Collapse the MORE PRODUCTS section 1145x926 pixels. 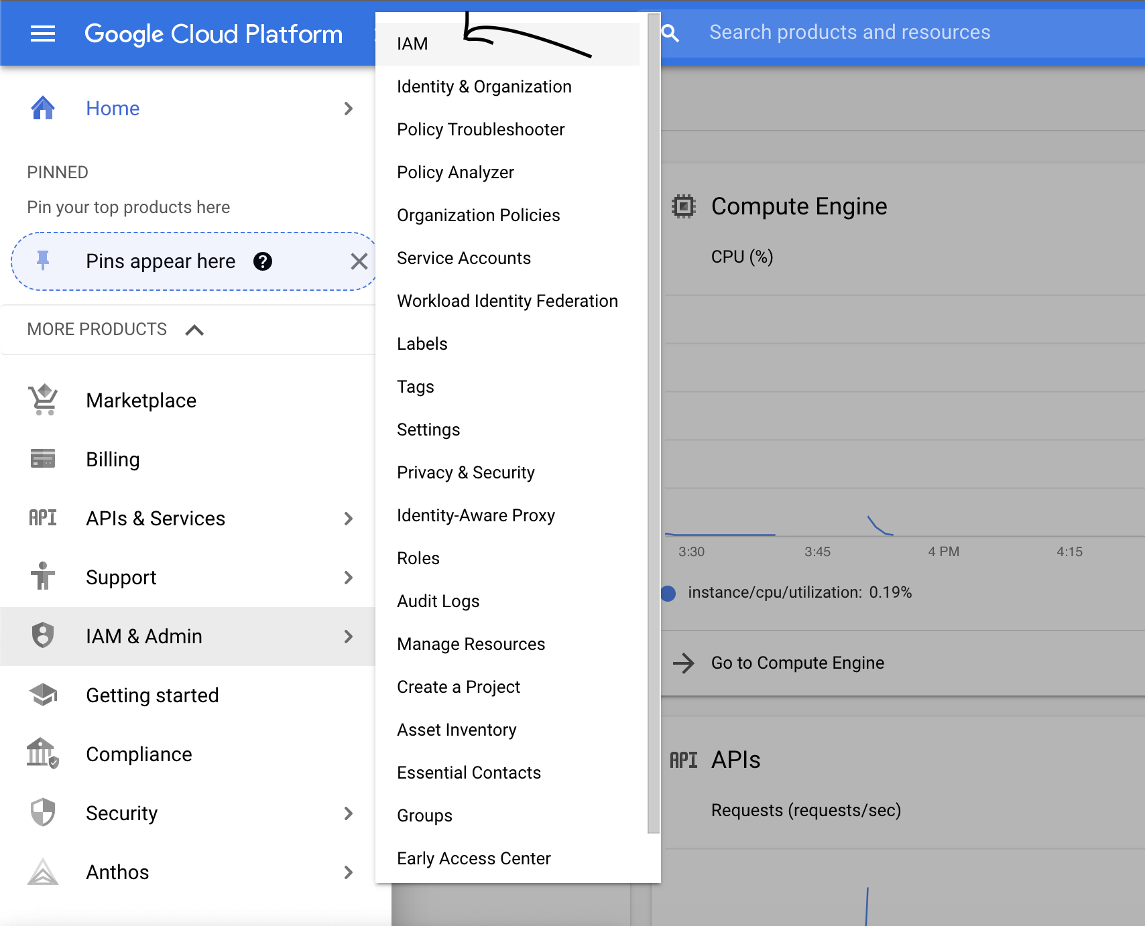point(194,330)
